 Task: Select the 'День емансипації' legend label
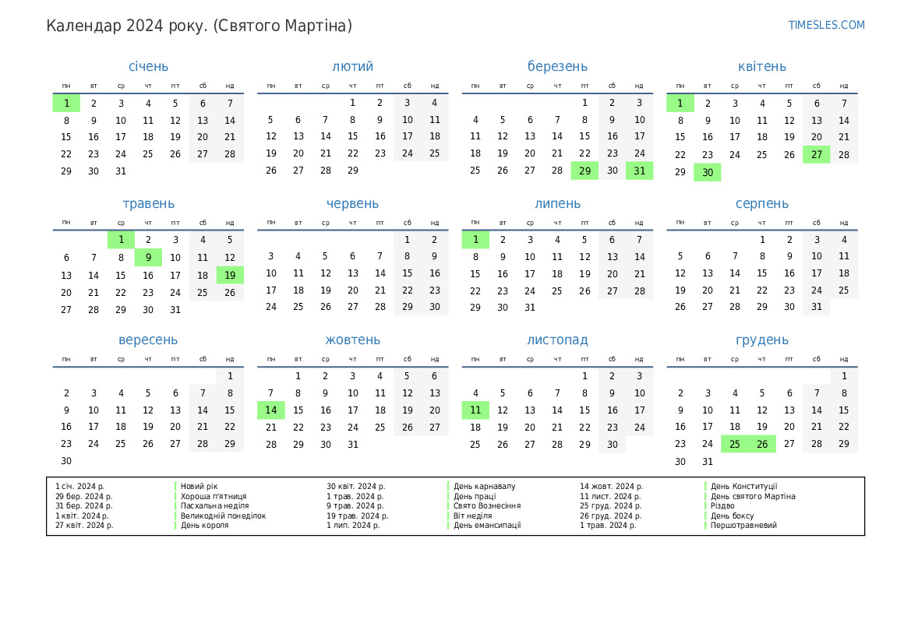[x=487, y=526]
